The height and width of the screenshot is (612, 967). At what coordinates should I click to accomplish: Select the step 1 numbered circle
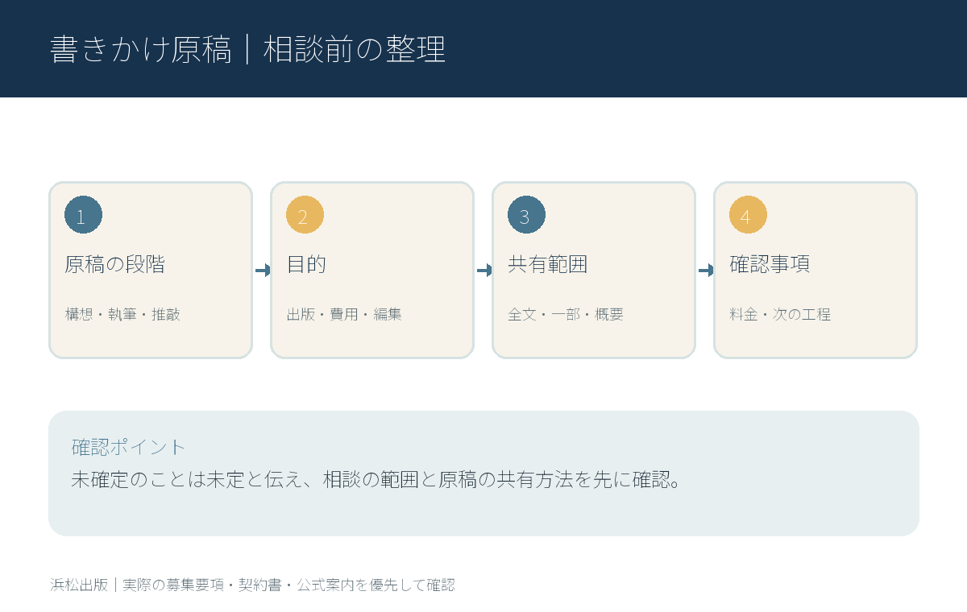point(83,215)
